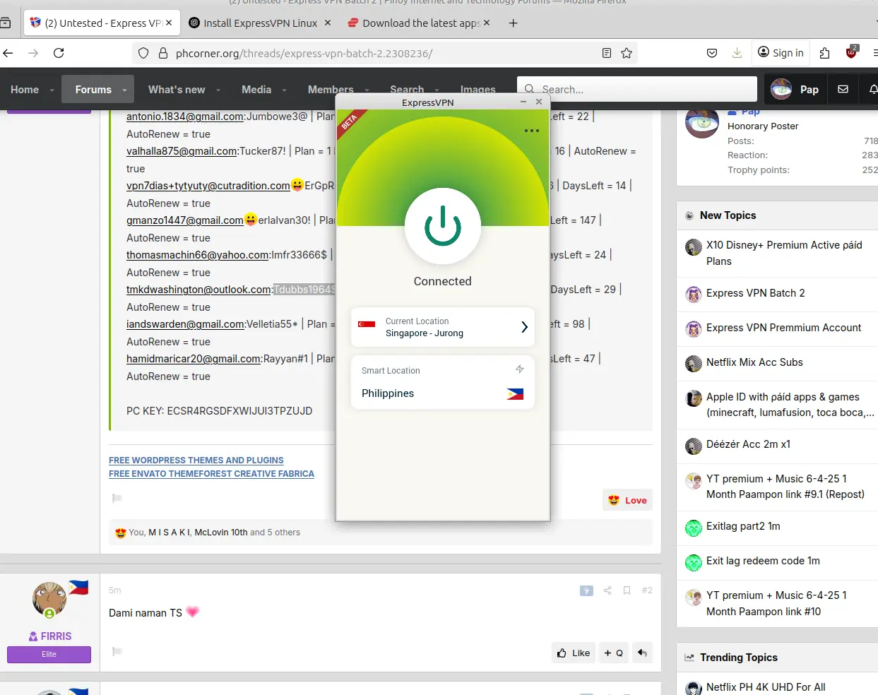The image size is (878, 695).
Task: Open Express VPN Batch 2 topic
Action: click(756, 293)
